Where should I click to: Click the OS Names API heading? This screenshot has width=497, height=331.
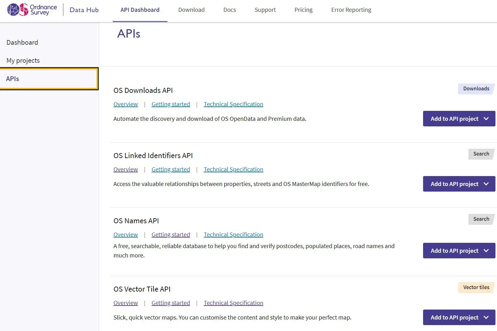coord(136,221)
